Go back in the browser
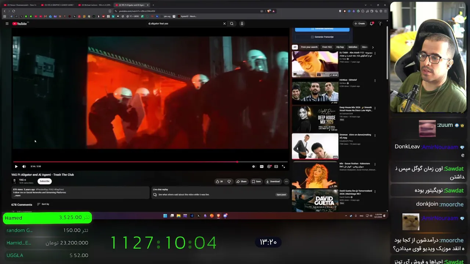Viewport: 470px width, 264px height. (x=4, y=11)
